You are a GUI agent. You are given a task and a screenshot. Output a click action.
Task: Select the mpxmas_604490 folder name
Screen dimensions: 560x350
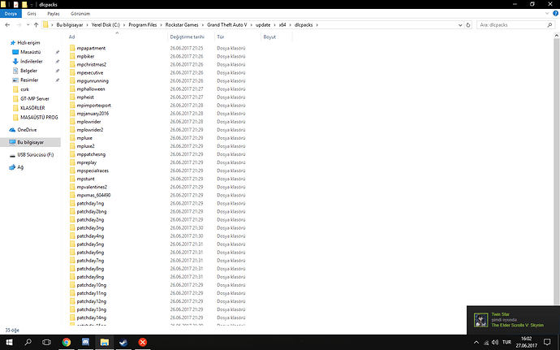93,195
